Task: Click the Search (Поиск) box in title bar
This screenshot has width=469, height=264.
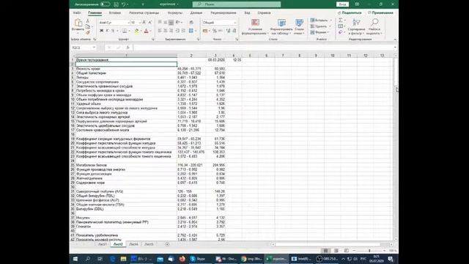Action: pos(237,4)
